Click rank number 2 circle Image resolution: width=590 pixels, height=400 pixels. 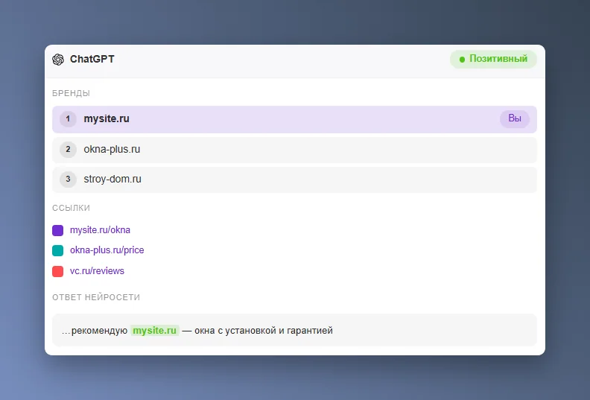click(68, 150)
